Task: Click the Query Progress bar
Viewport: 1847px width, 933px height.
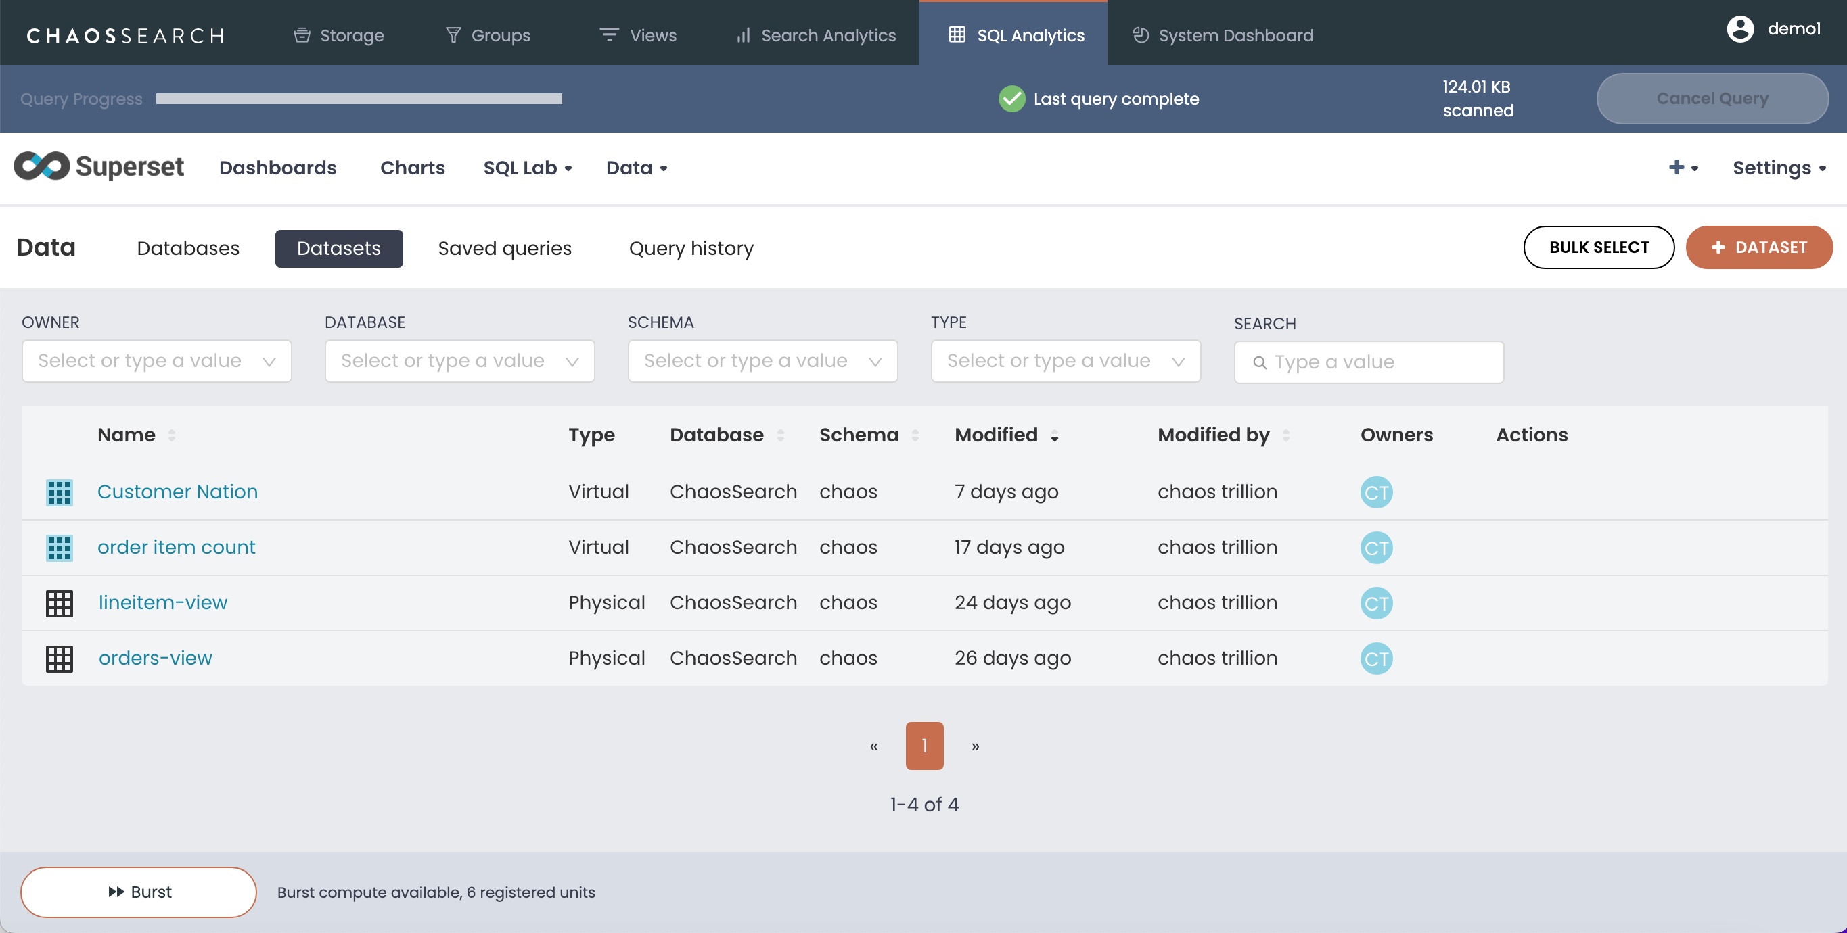Action: pos(359,99)
